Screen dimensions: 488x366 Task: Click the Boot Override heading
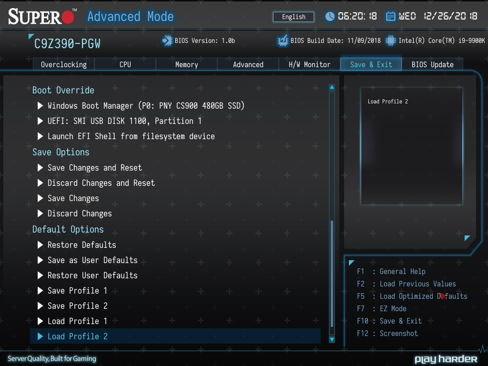[63, 90]
